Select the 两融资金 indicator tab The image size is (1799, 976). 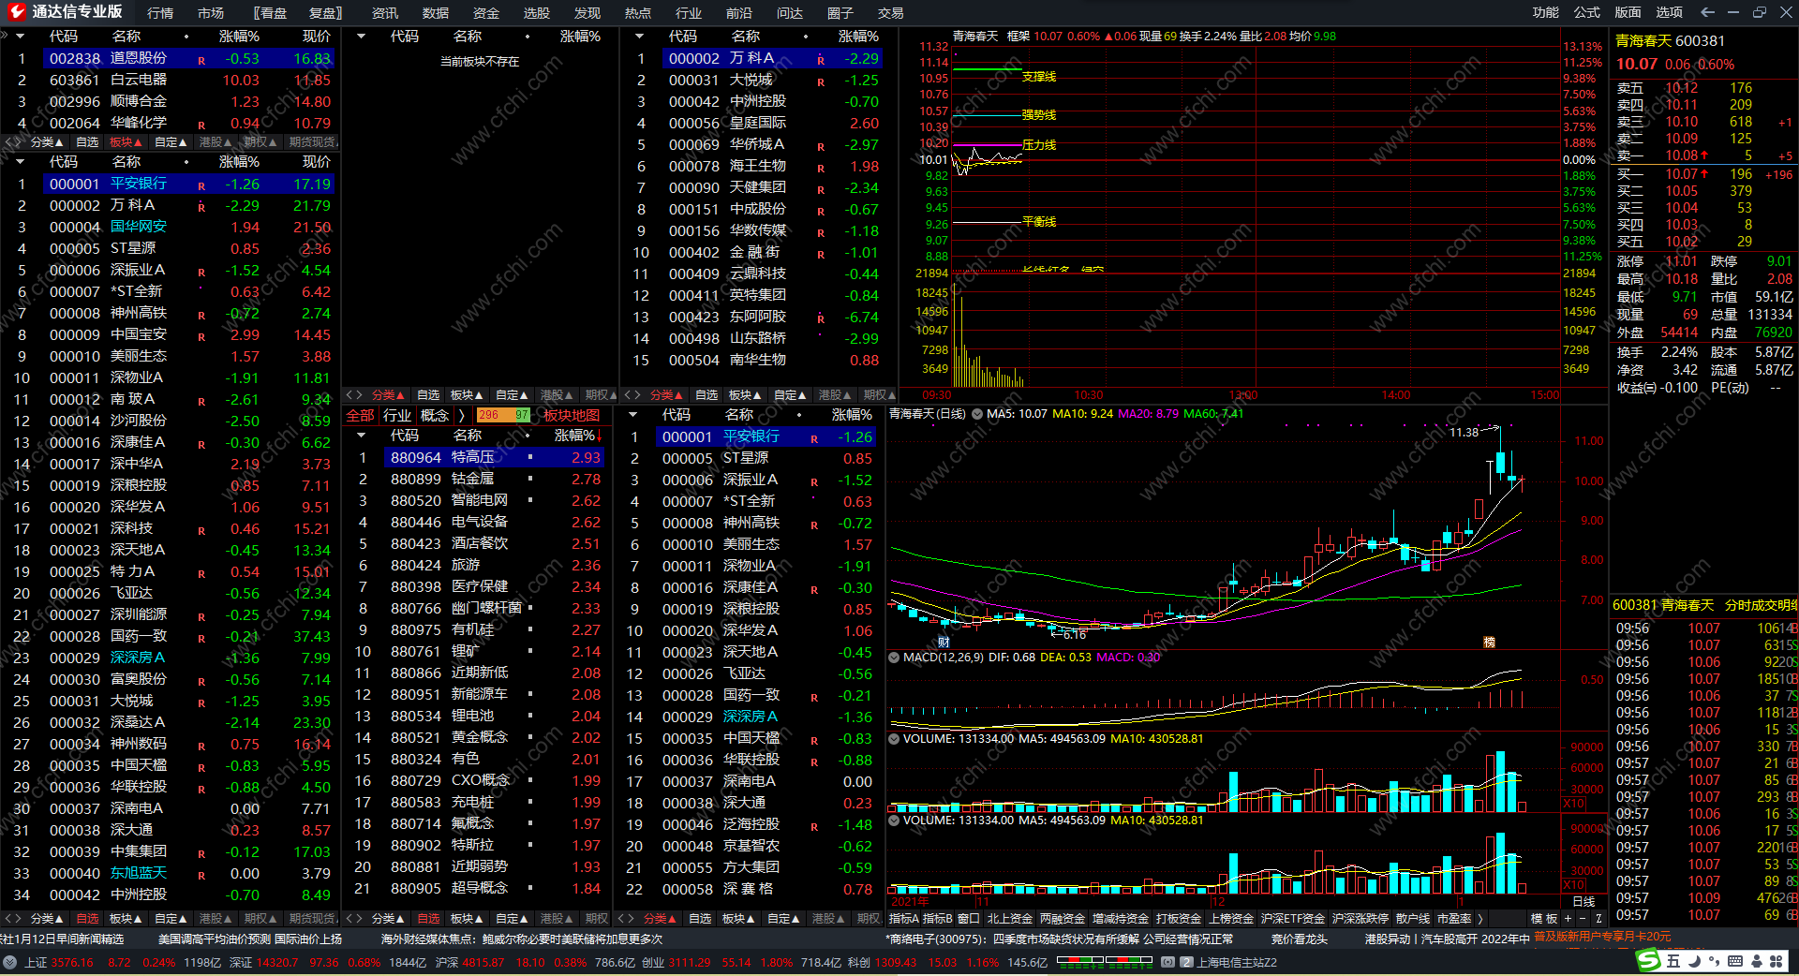1063,919
